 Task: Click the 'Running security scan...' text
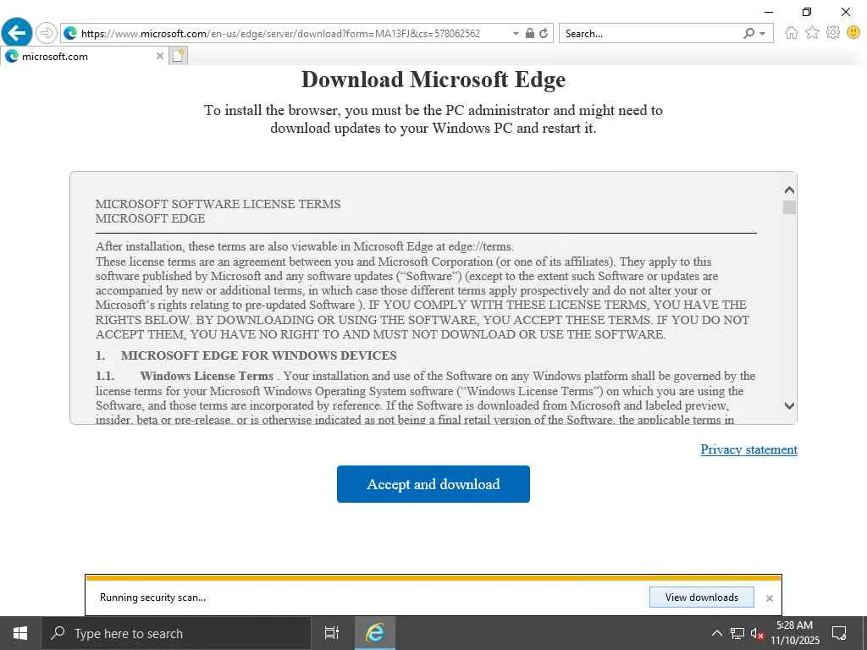point(152,598)
